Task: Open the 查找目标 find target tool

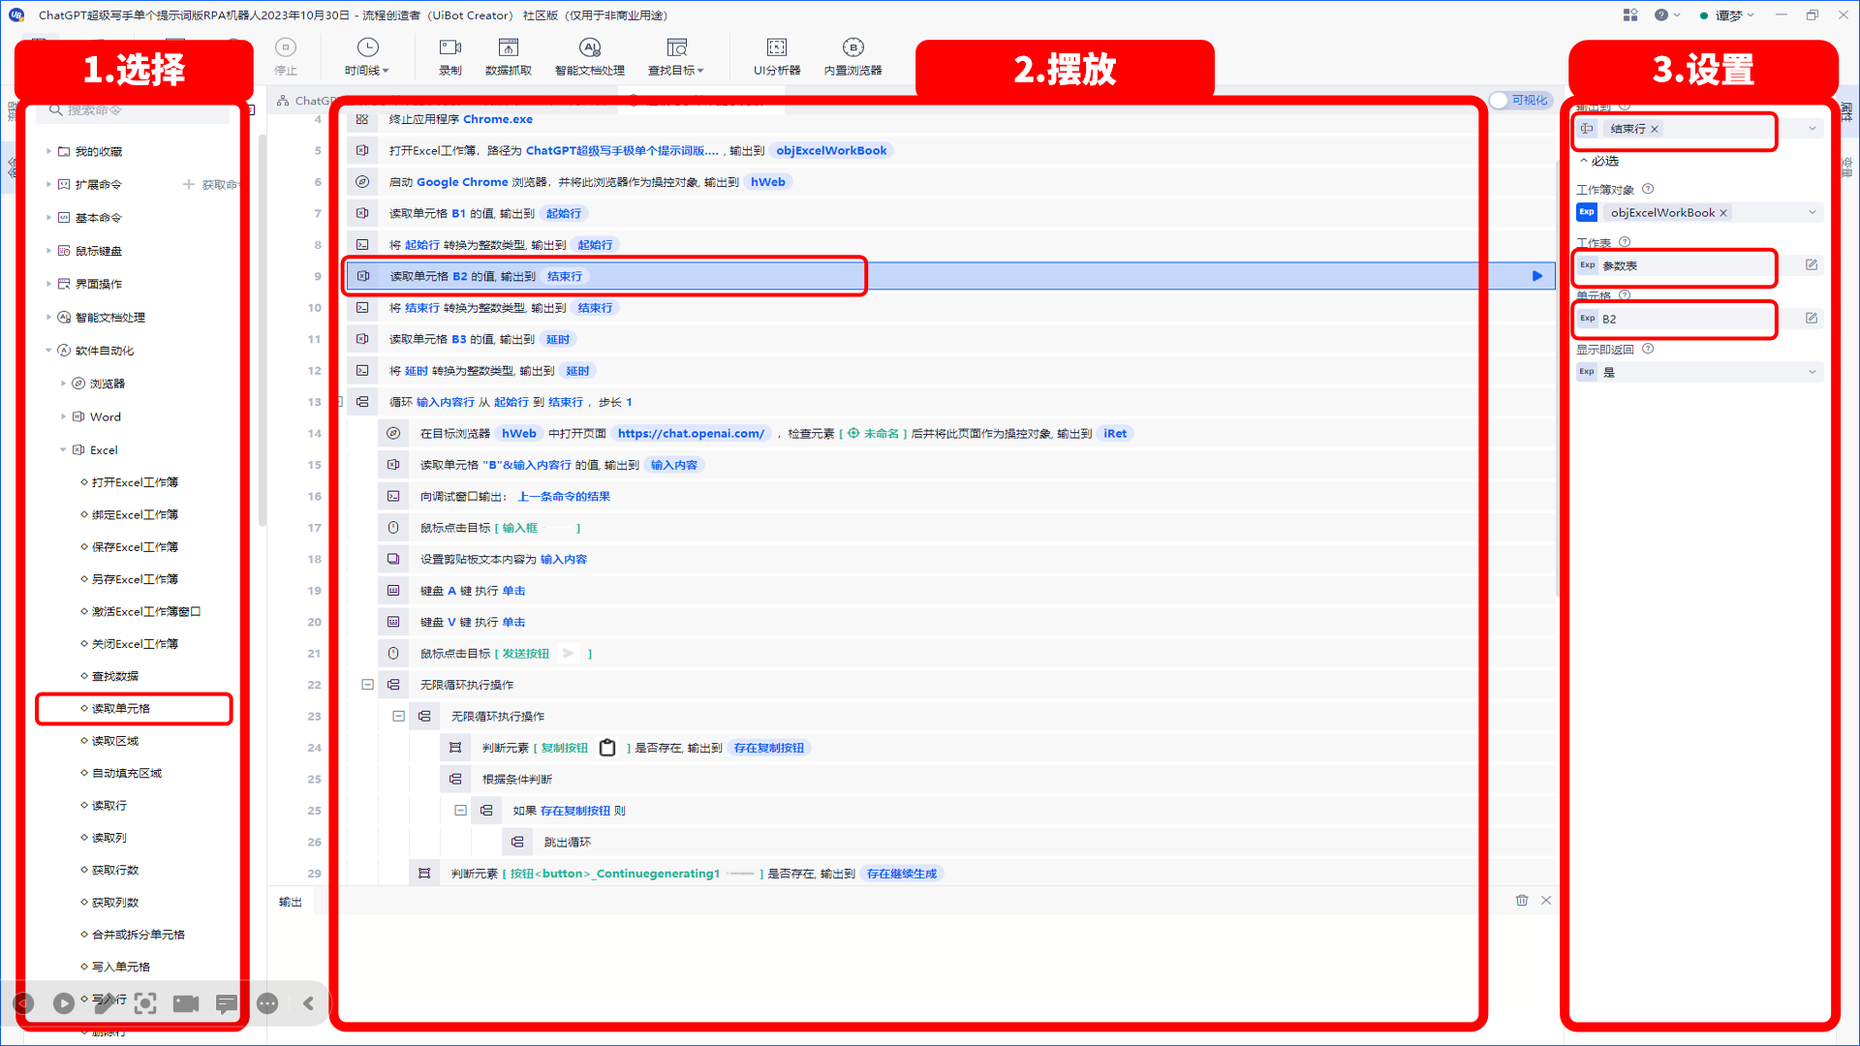Action: click(676, 56)
